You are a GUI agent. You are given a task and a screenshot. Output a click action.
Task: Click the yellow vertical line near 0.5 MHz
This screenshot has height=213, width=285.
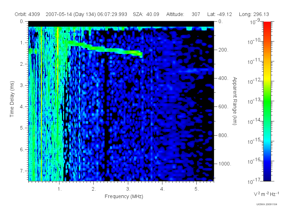(x=41, y=104)
